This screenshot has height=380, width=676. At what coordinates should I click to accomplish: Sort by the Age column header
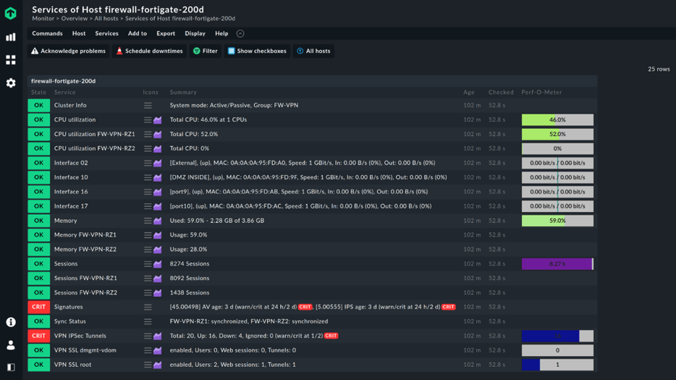(x=468, y=93)
